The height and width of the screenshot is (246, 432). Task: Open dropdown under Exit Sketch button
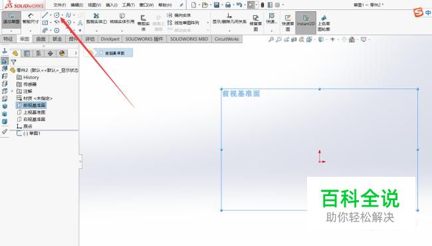(11, 31)
